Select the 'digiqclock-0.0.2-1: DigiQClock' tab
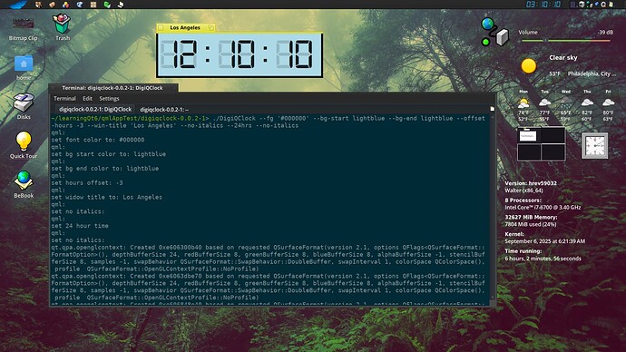Viewport: 626px width, 352px height. pyautogui.click(x=95, y=109)
